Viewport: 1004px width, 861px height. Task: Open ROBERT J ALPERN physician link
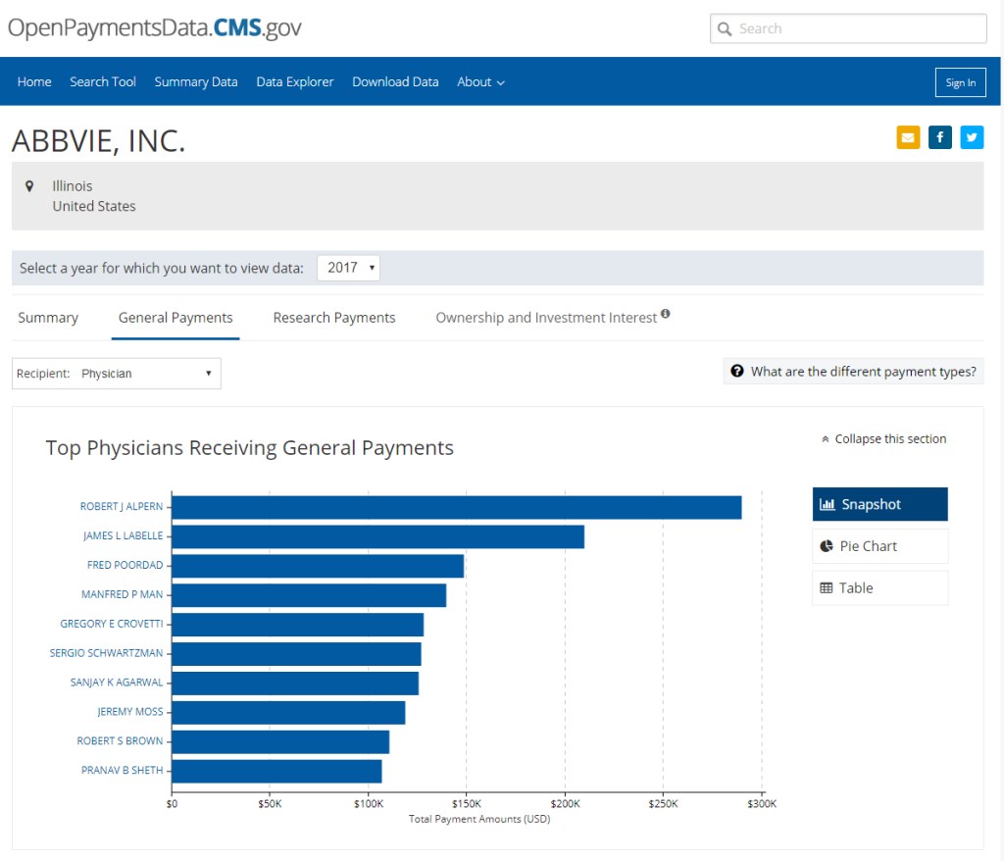(x=122, y=506)
